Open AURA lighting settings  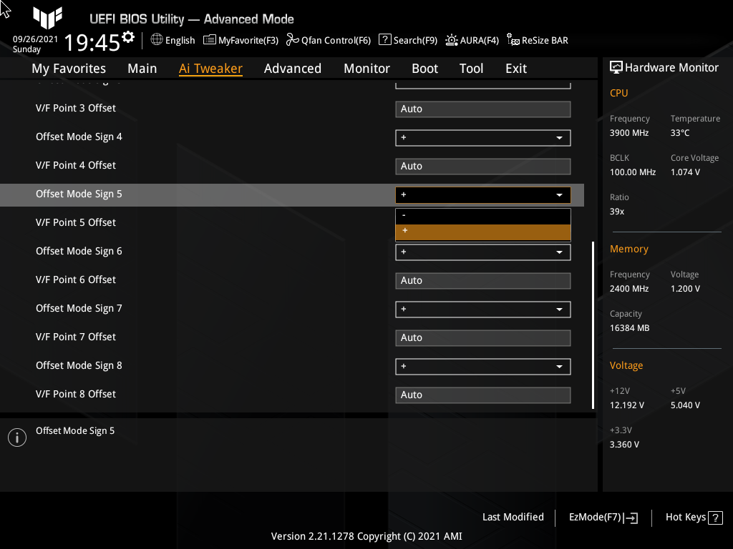(472, 40)
